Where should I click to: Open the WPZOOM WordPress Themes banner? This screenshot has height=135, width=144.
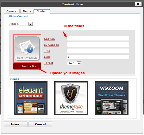click(111, 98)
